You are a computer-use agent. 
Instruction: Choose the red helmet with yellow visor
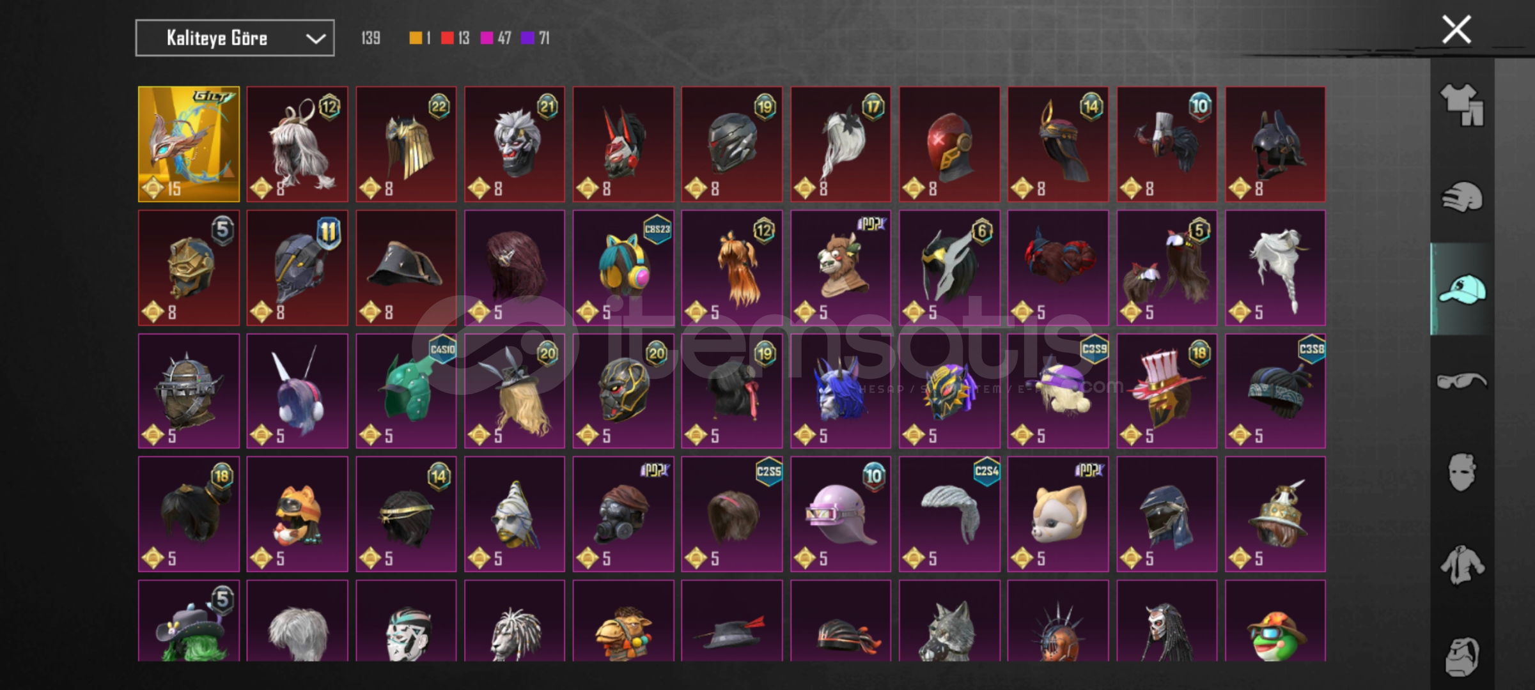click(x=949, y=144)
